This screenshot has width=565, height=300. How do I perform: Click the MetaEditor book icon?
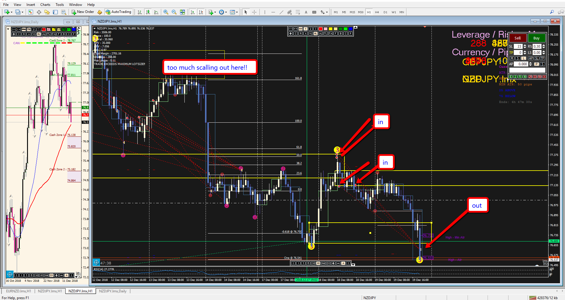(100, 12)
